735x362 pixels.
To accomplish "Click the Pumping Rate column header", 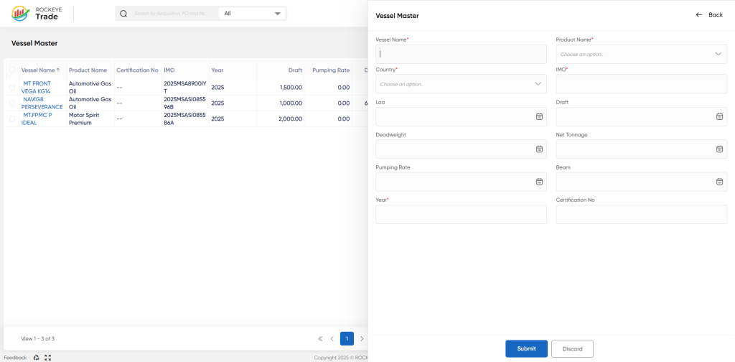I will (331, 70).
